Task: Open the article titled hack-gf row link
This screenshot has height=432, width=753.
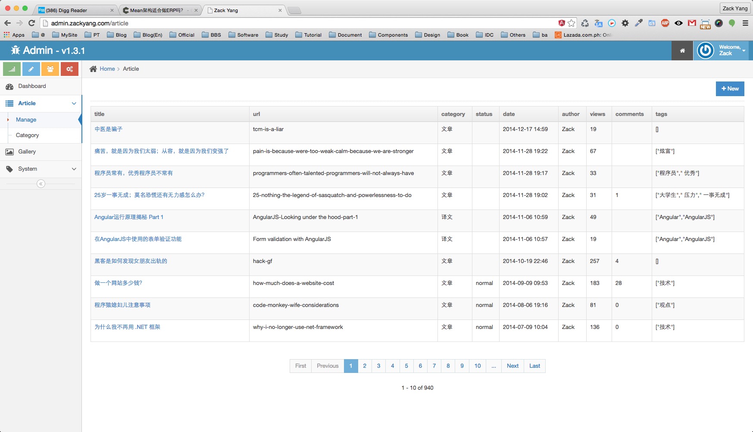Action: (x=131, y=261)
